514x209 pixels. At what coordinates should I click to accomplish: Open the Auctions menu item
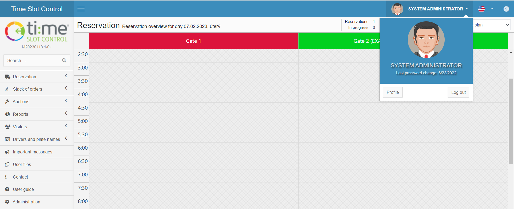[x=37, y=102]
